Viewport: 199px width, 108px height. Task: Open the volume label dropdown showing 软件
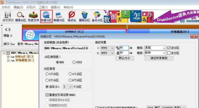(x=155, y=53)
